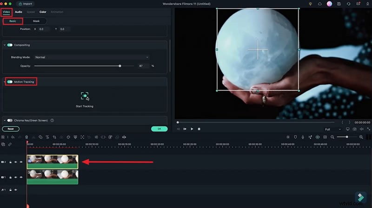Screen dimensions: 372x208
Task: Play the preview video
Action: click(192, 129)
